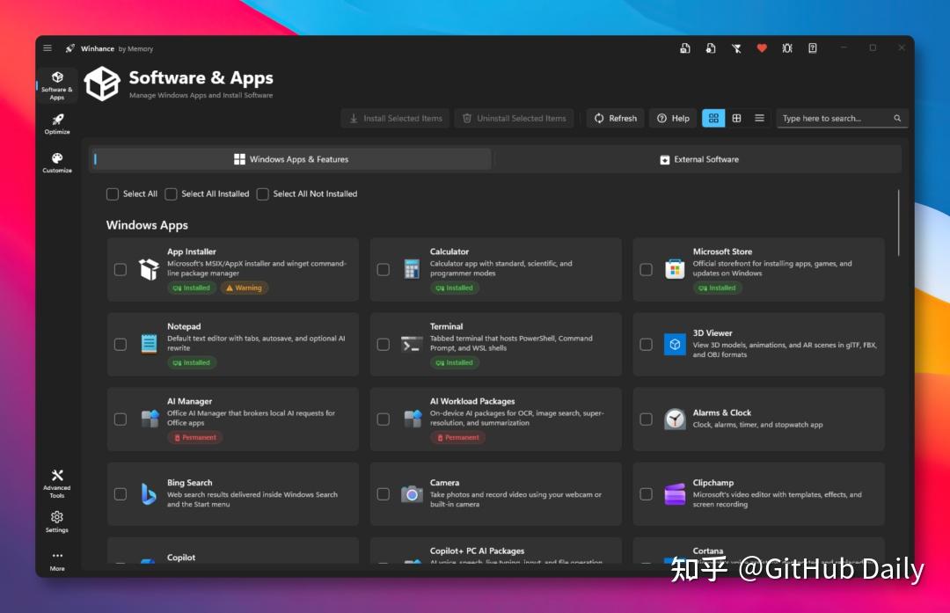Viewport: 950px width, 613px height.
Task: Click the Camera app icon
Action: [412, 493]
